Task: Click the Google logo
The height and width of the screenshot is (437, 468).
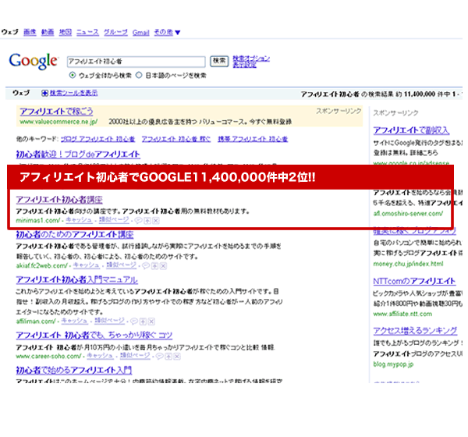Action: 33,61
